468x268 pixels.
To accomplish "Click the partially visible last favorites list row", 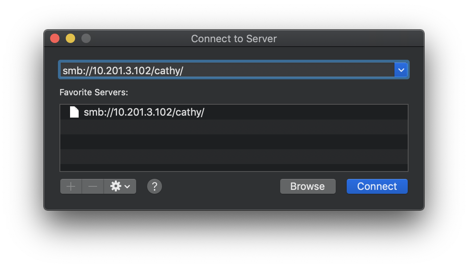I will tap(234, 168).
